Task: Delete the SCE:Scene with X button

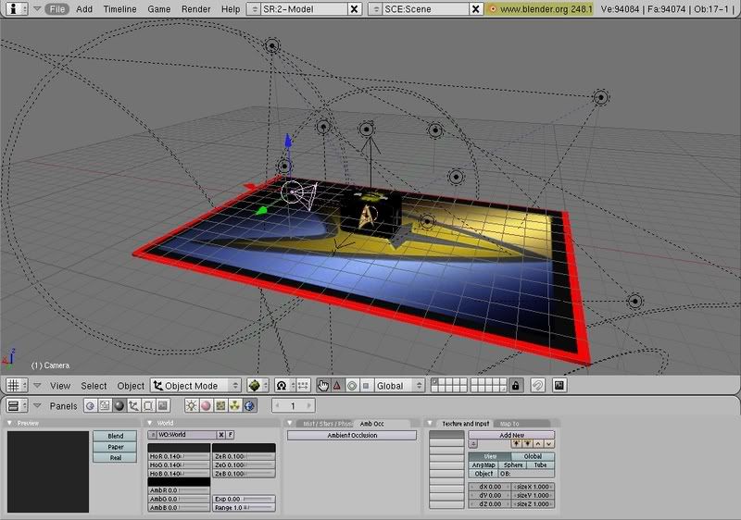Action: pyautogui.click(x=476, y=9)
